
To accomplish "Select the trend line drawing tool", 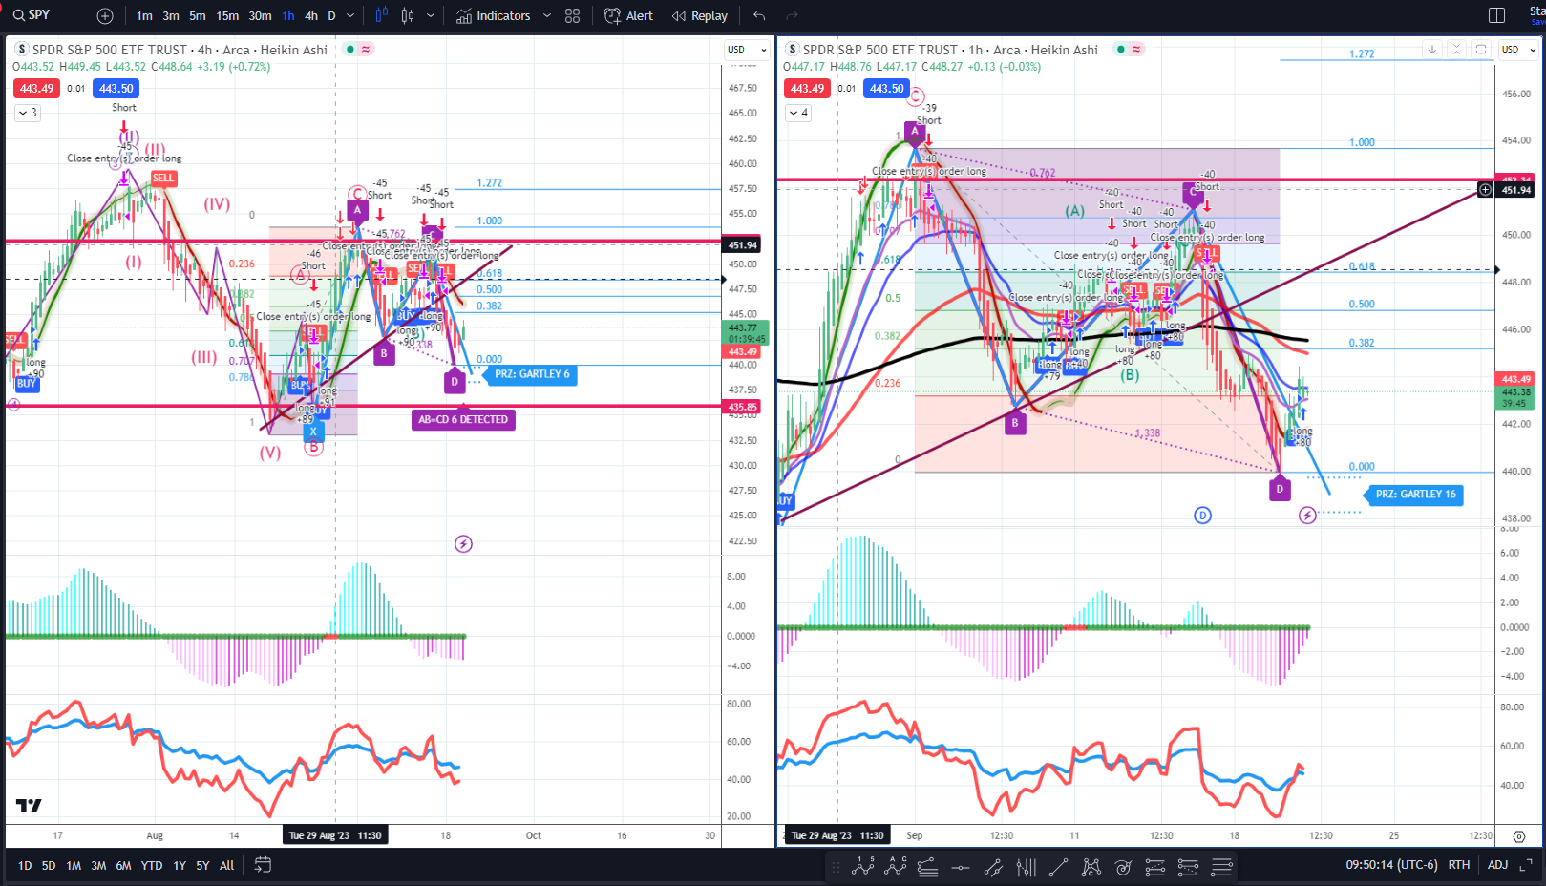I will pyautogui.click(x=1058, y=867).
